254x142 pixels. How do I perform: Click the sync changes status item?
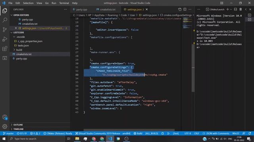[22, 133]
